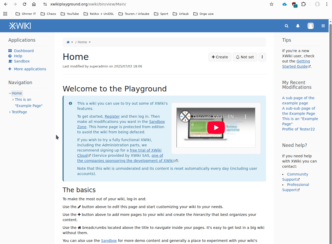Open Sandbox from the Applications panel

pos(22,61)
